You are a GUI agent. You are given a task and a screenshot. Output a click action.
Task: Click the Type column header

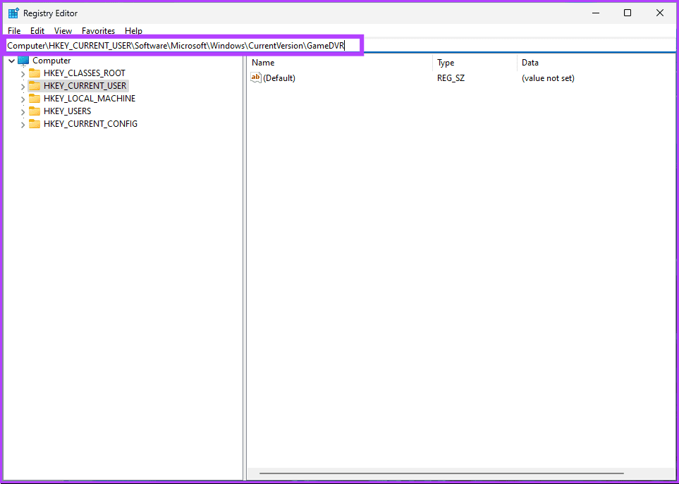point(475,63)
